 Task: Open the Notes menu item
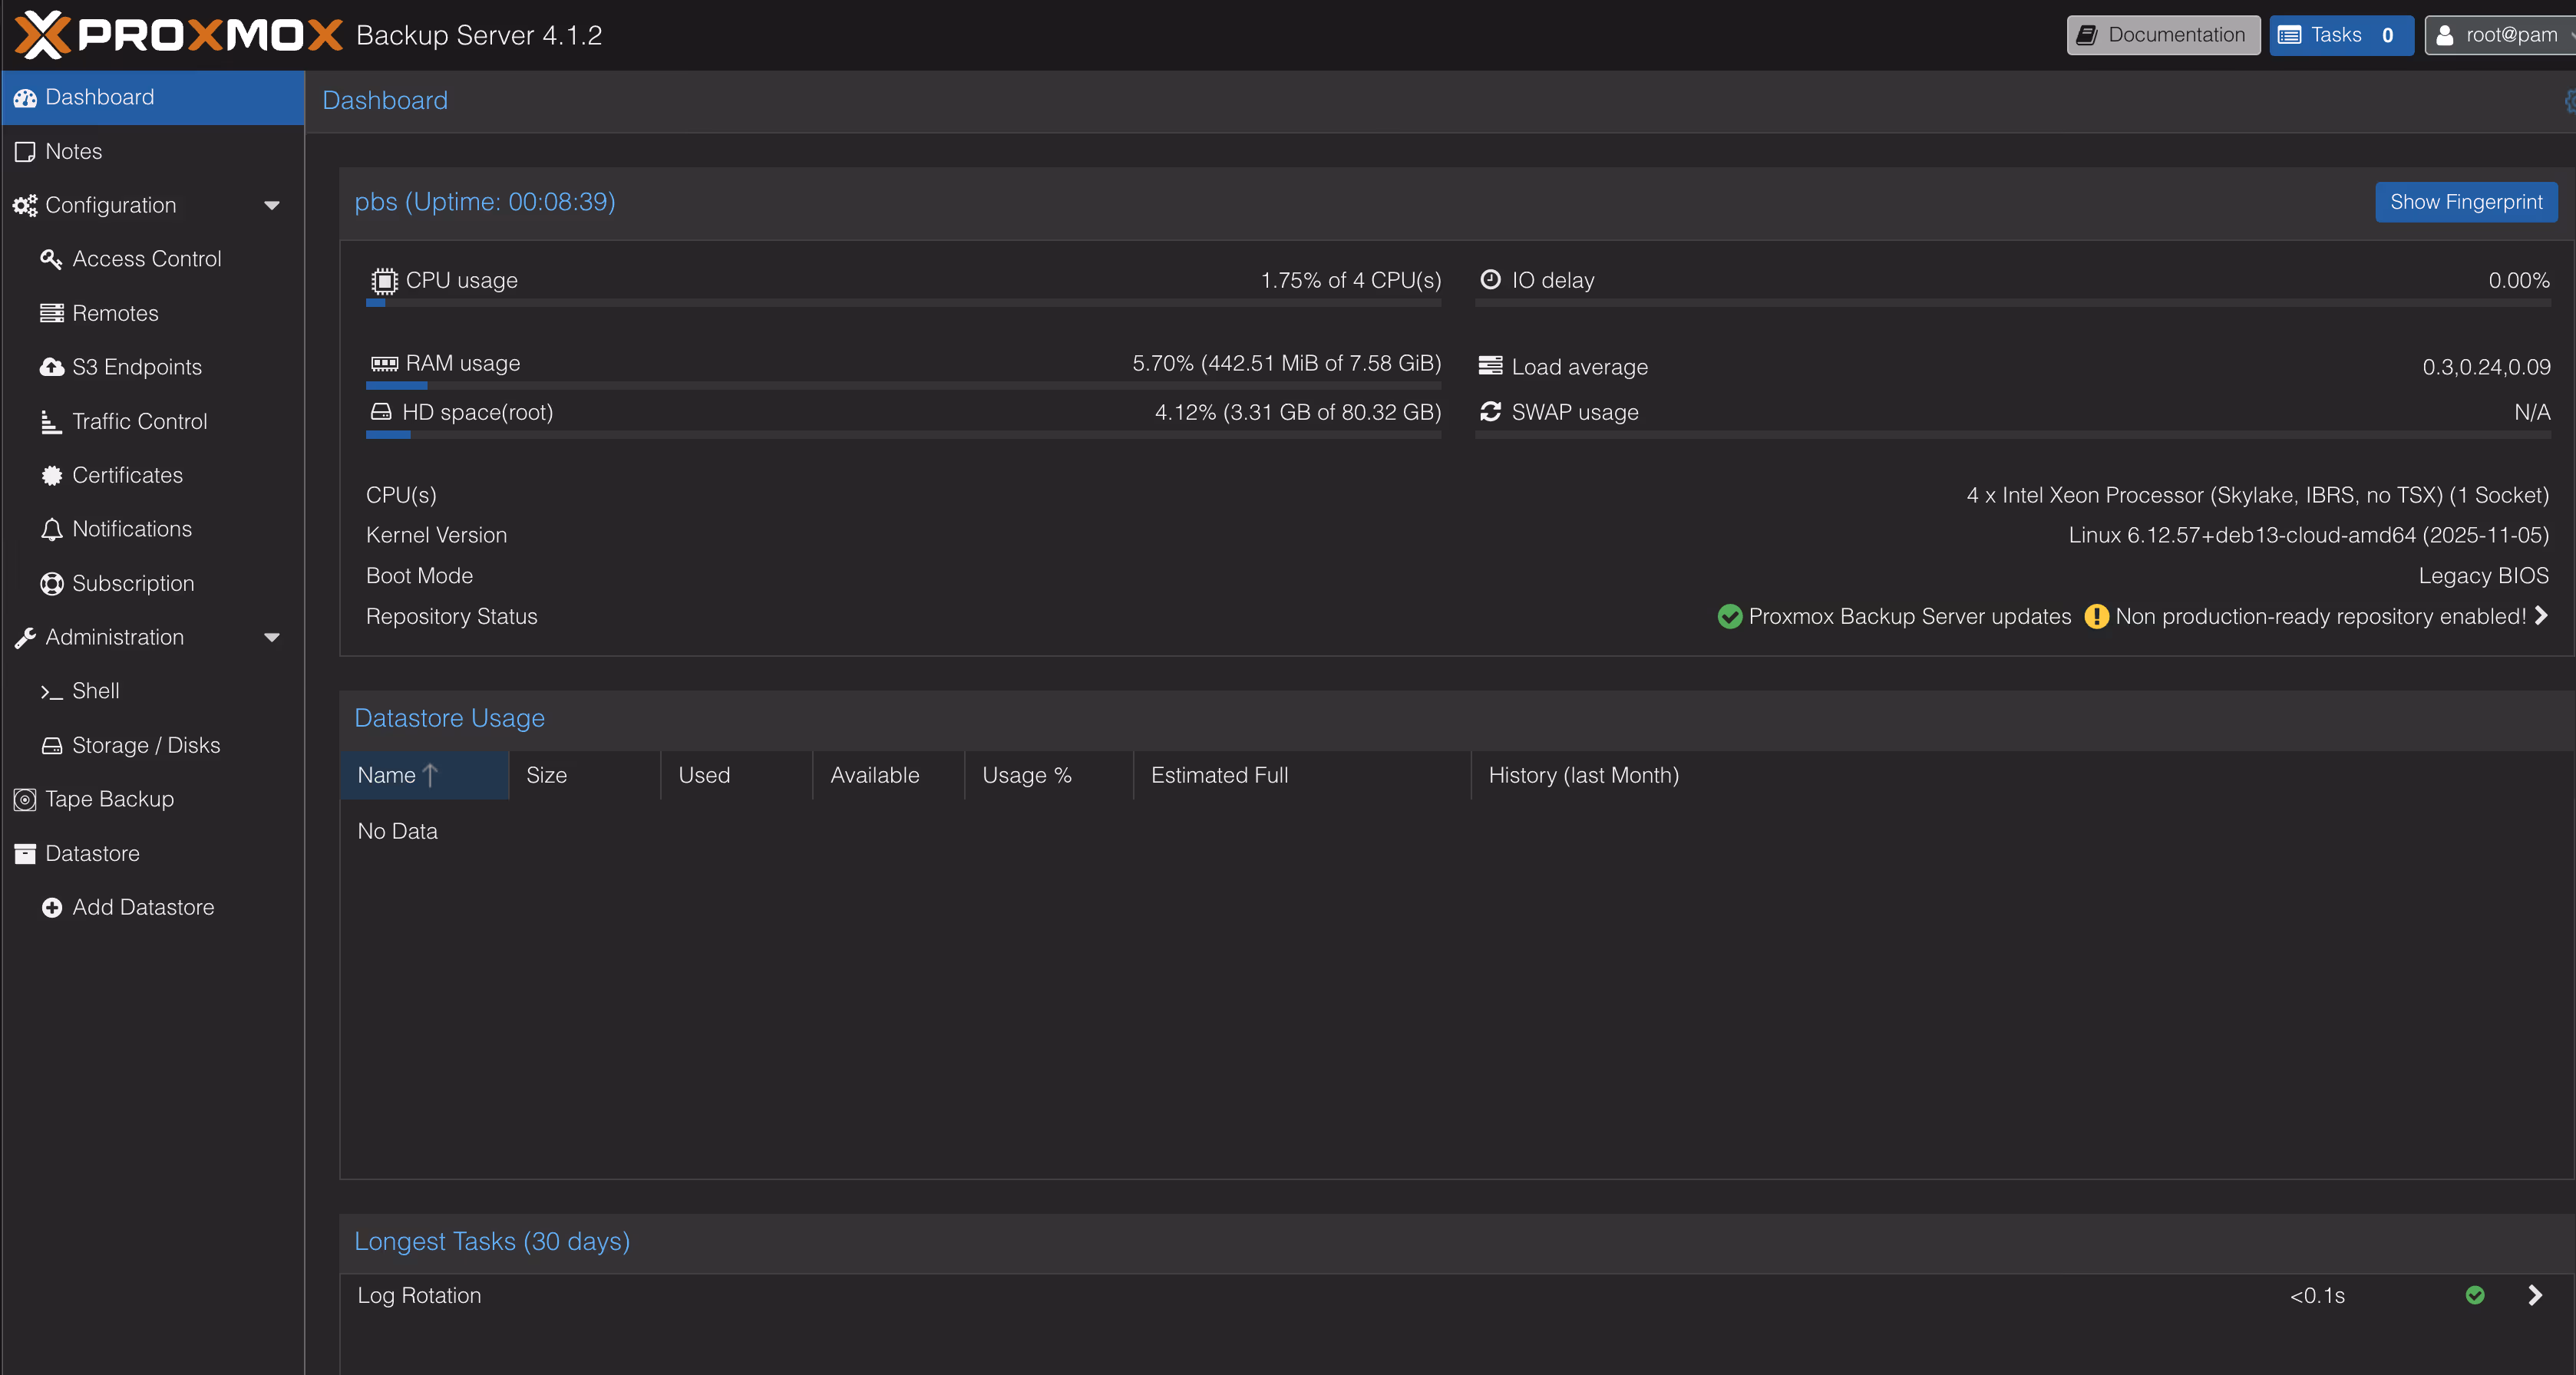[73, 152]
